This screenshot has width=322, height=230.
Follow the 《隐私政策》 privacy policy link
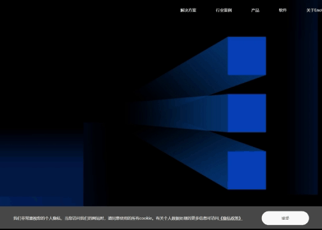point(231,218)
